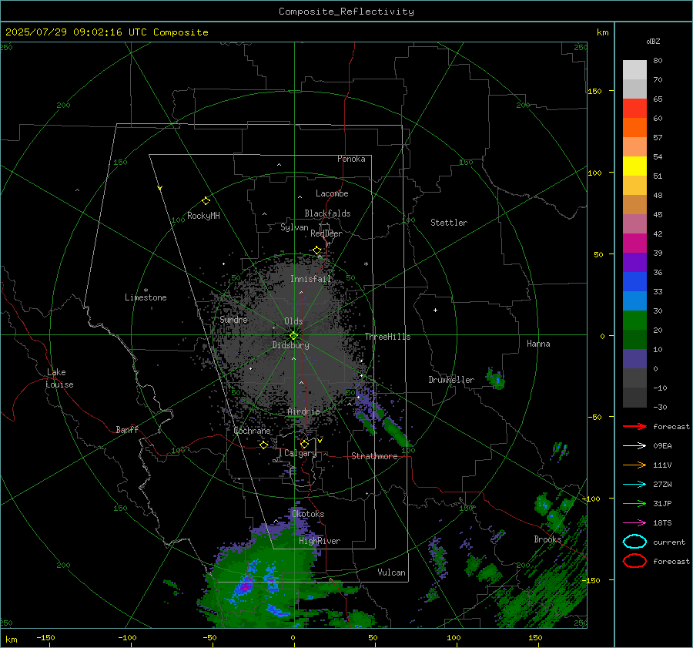Click the HighRiver label

320,541
